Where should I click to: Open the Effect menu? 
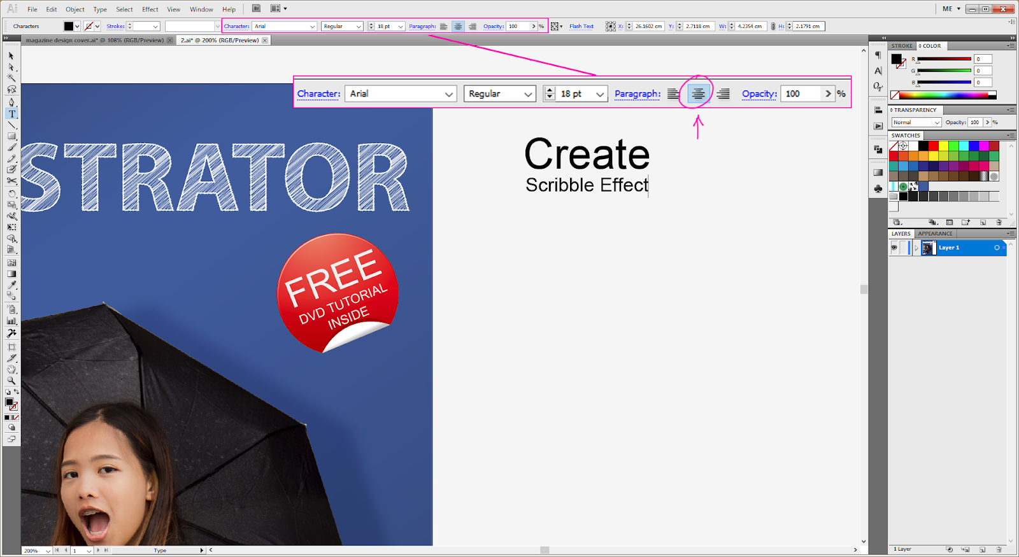coord(150,10)
